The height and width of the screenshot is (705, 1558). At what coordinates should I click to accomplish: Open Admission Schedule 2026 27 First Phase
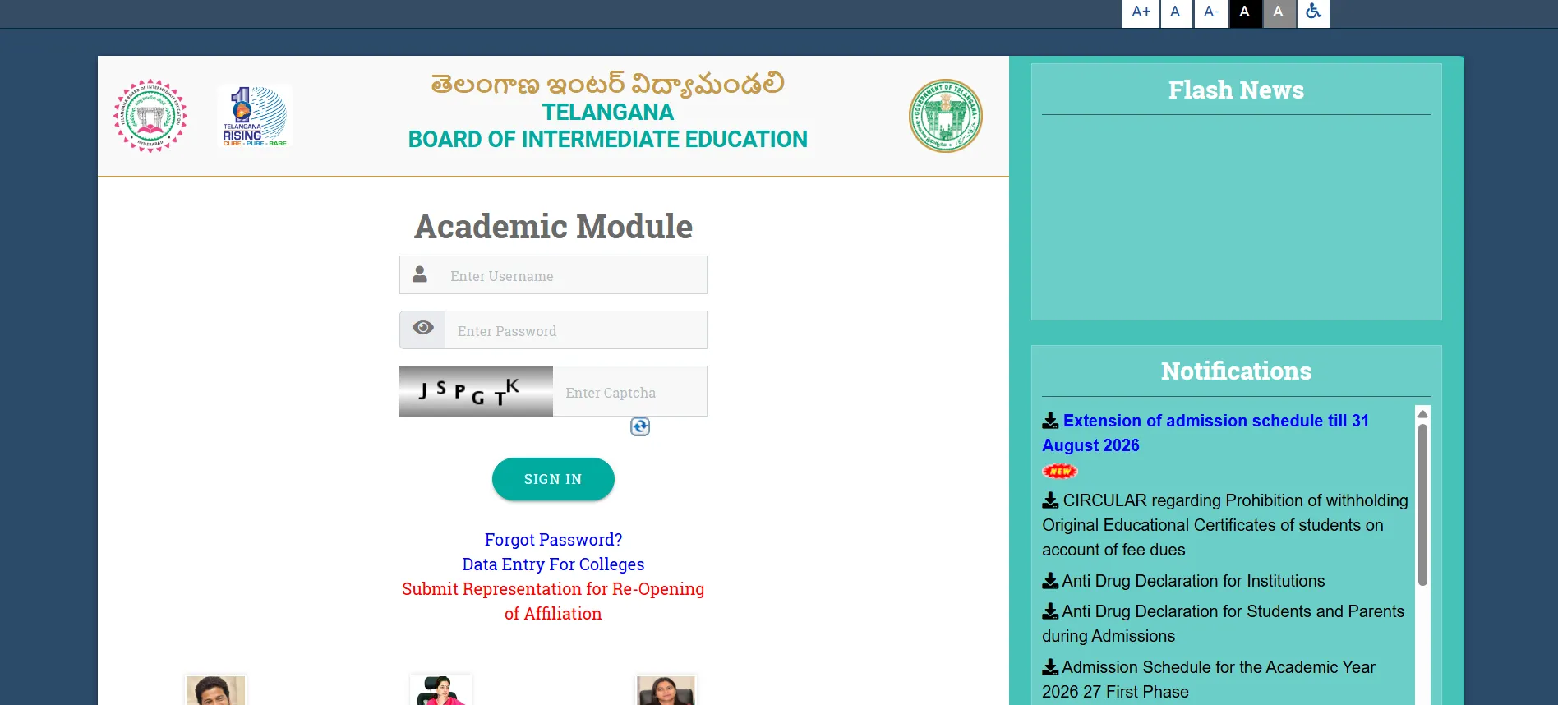point(1209,680)
